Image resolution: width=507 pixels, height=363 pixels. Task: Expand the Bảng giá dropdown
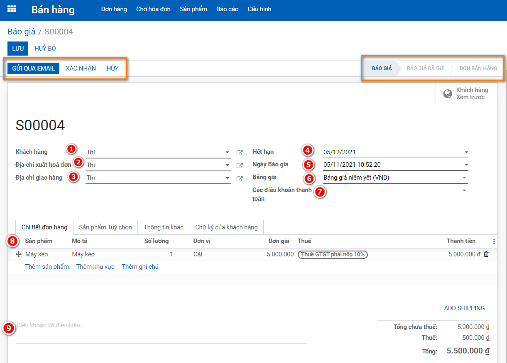pyautogui.click(x=464, y=178)
